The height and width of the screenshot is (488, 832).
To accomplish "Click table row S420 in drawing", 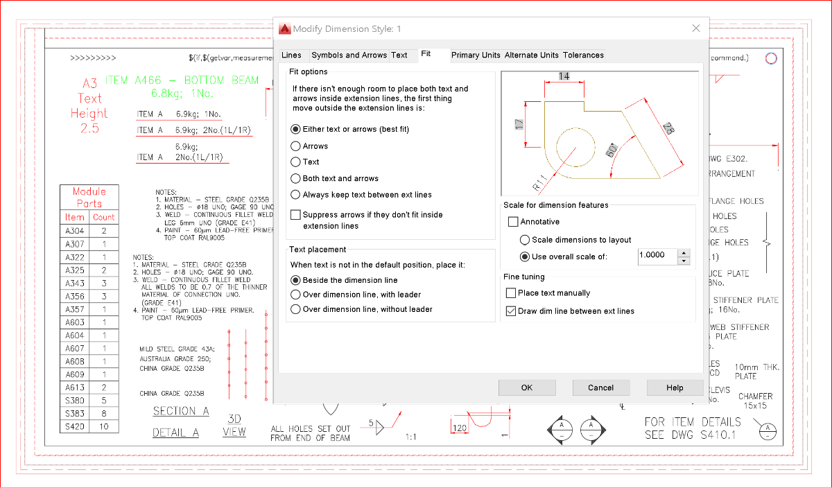I will pyautogui.click(x=89, y=426).
